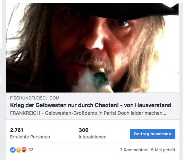Click the 2.761 reach number
Viewport: 183px width, 160px height.
click(x=17, y=130)
